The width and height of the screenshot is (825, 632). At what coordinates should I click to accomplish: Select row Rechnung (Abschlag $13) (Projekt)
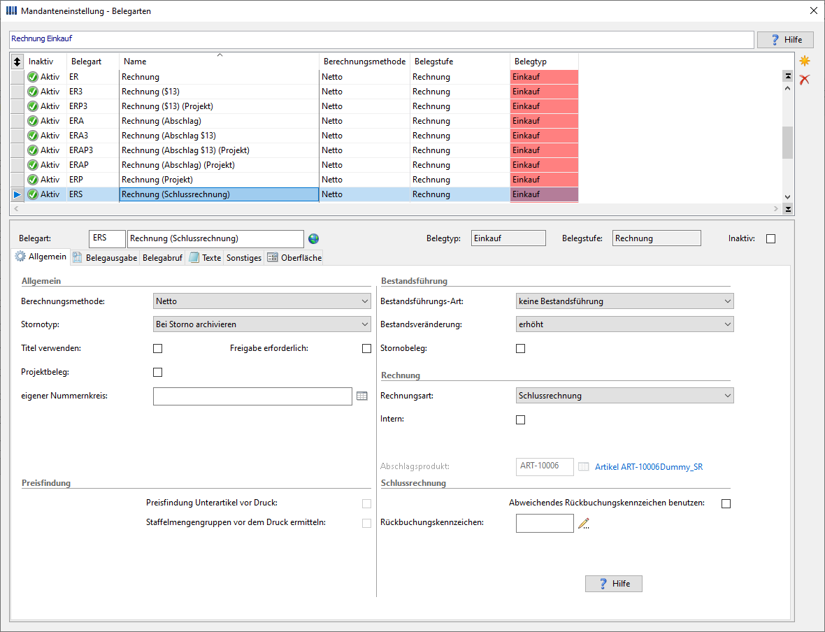click(x=294, y=150)
